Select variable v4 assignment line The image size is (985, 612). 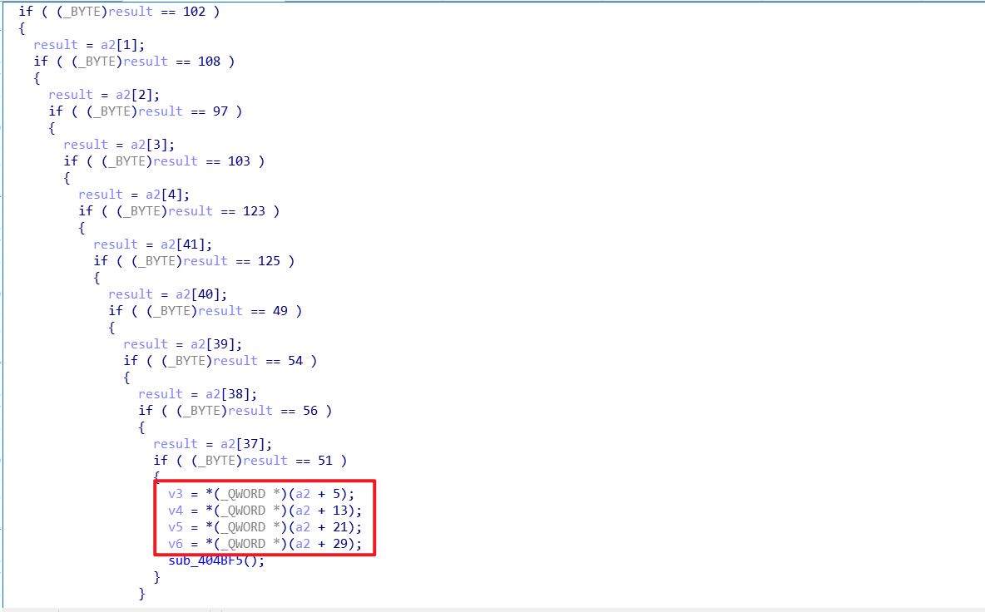265,511
